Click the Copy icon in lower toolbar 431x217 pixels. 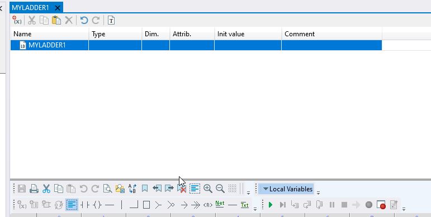click(x=59, y=189)
